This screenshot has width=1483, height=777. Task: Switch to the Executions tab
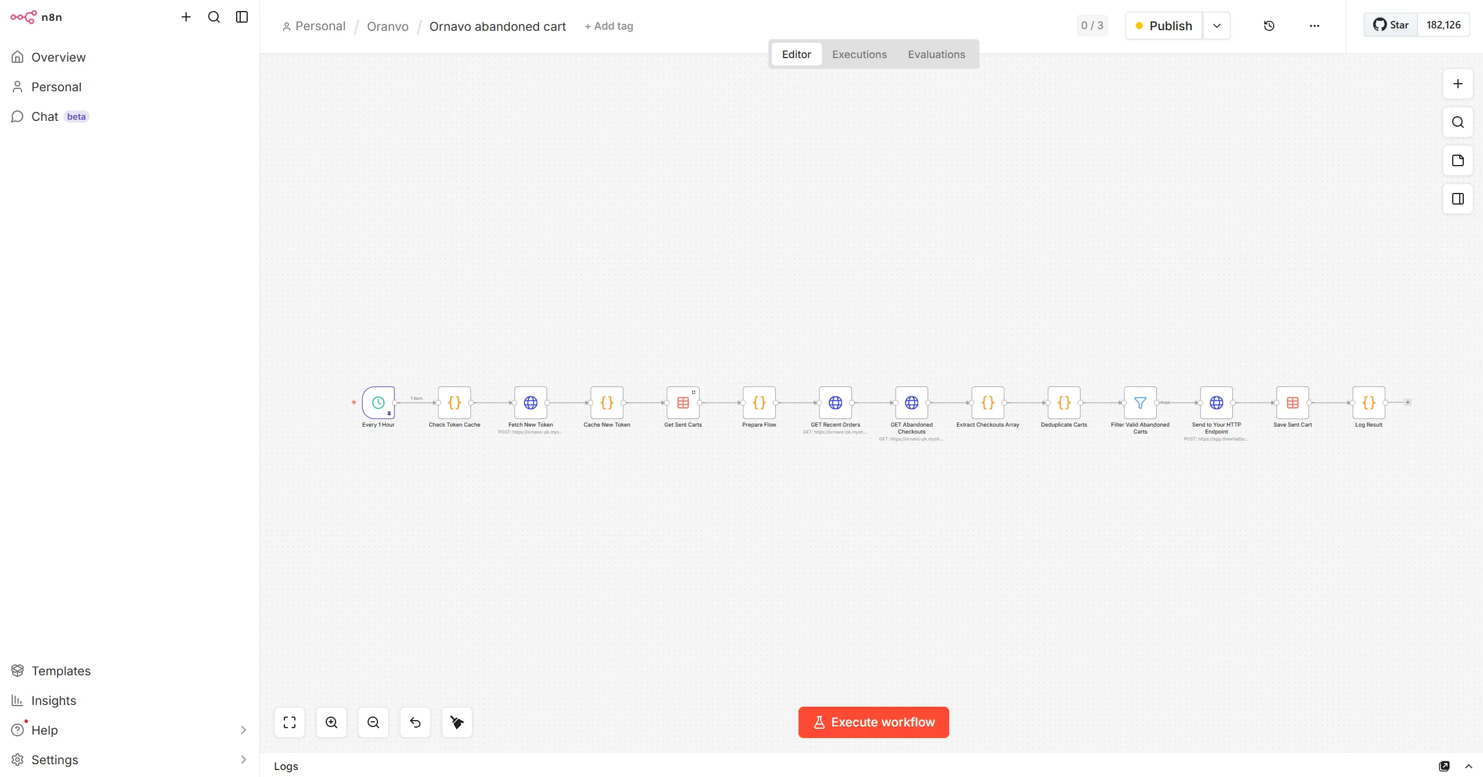coord(859,54)
